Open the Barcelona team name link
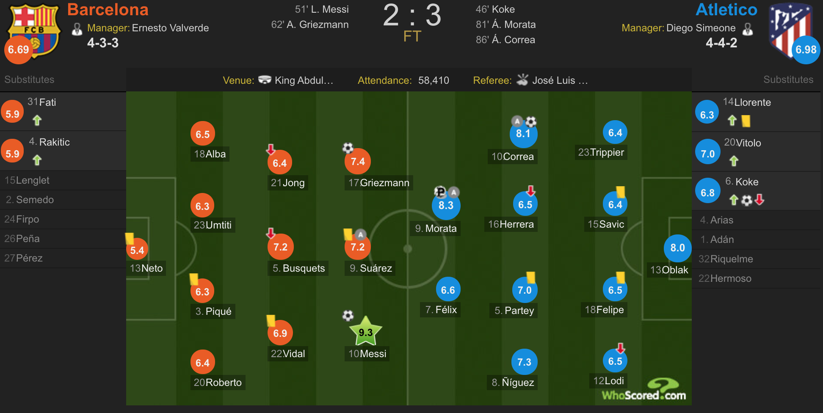823x413 pixels. [108, 9]
